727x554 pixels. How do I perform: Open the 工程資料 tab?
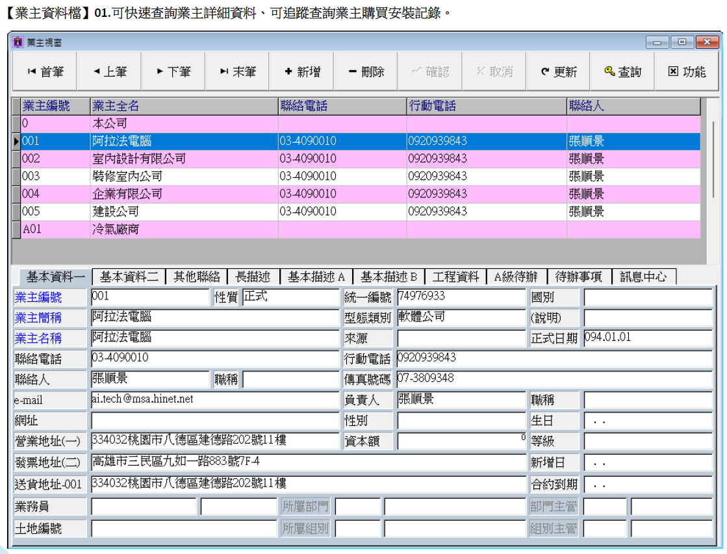click(455, 277)
